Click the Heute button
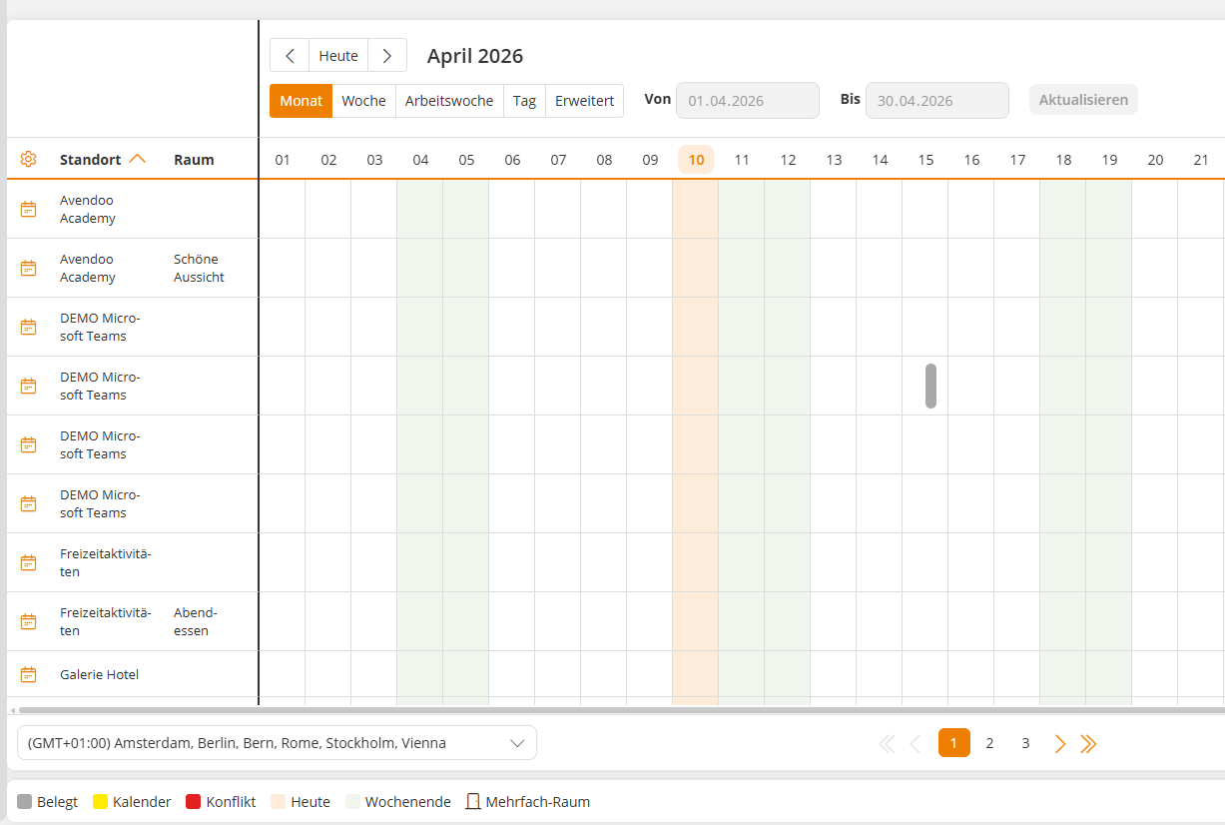Viewport: 1225px width, 825px height. 338,56
